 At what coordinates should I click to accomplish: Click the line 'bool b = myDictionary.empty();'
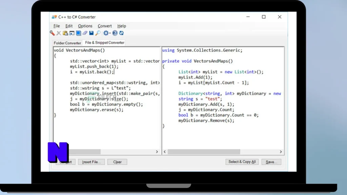click(106, 104)
